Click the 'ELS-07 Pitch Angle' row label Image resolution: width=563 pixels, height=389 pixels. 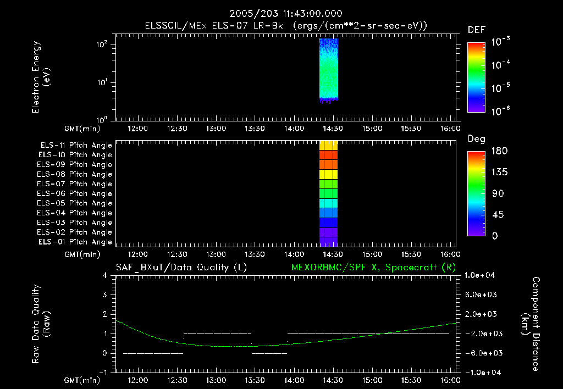tap(75, 184)
